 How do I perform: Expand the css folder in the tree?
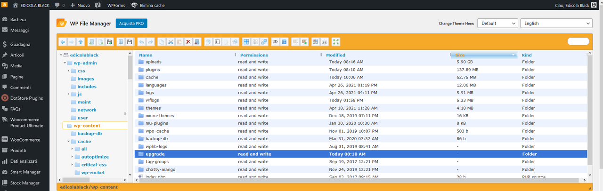[x=68, y=71]
